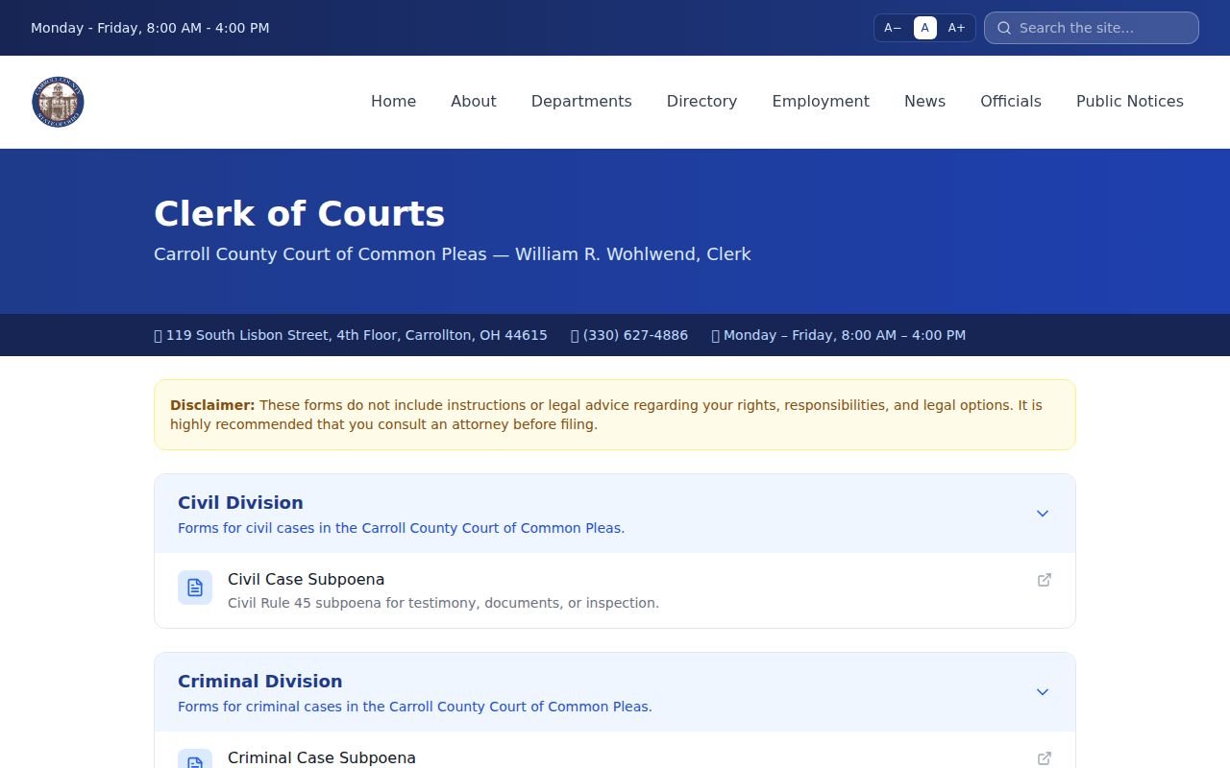Click the Civil Division heading
Viewport: 1230px width, 768px height.
240,503
